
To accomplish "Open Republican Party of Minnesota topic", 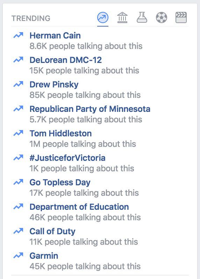I will coord(90,109).
